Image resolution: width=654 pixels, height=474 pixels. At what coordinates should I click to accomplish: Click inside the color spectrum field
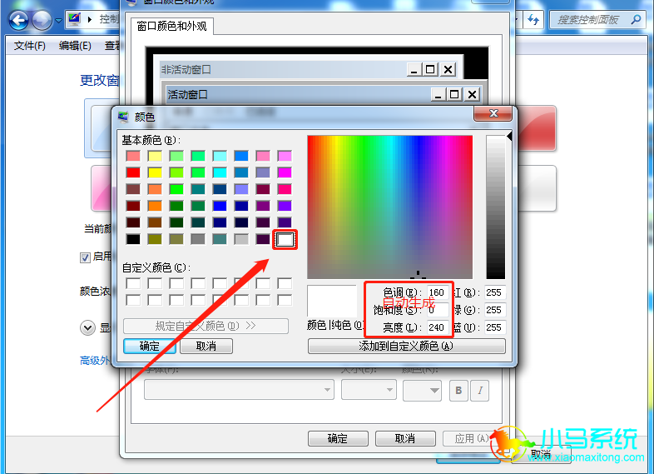pos(390,207)
